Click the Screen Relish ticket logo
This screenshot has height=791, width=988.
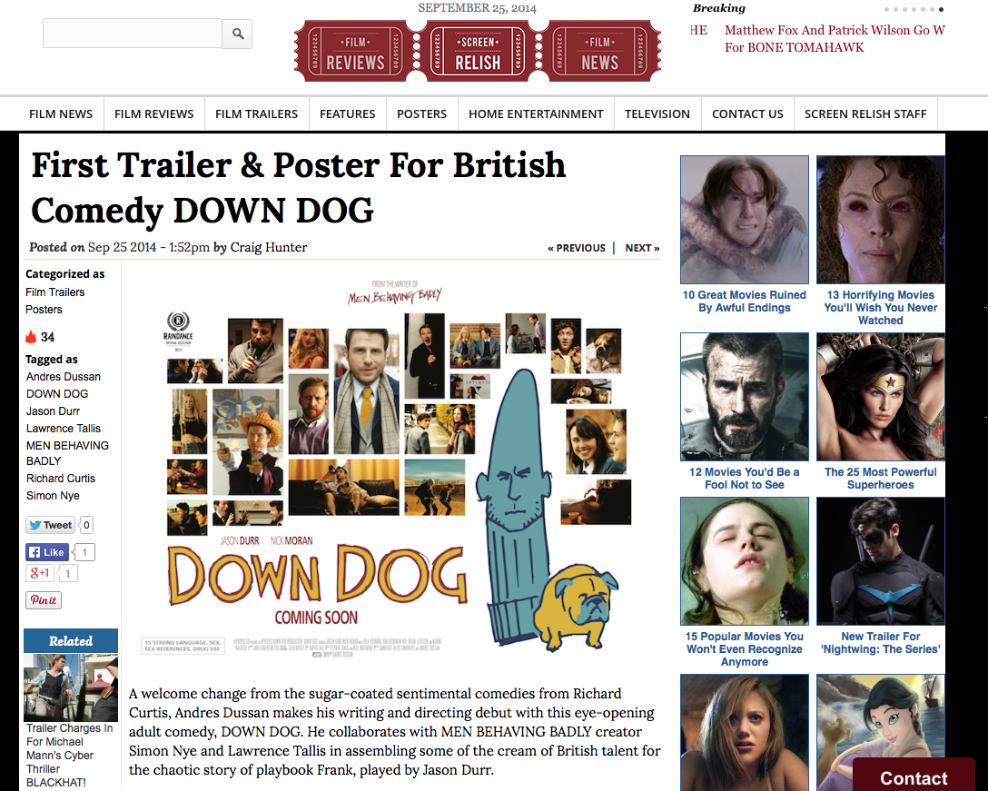pos(477,51)
